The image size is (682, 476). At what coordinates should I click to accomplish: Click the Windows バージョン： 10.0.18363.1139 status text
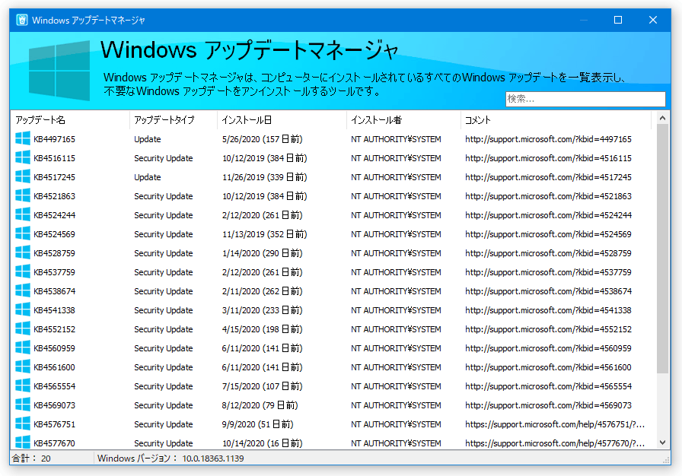[170, 459]
